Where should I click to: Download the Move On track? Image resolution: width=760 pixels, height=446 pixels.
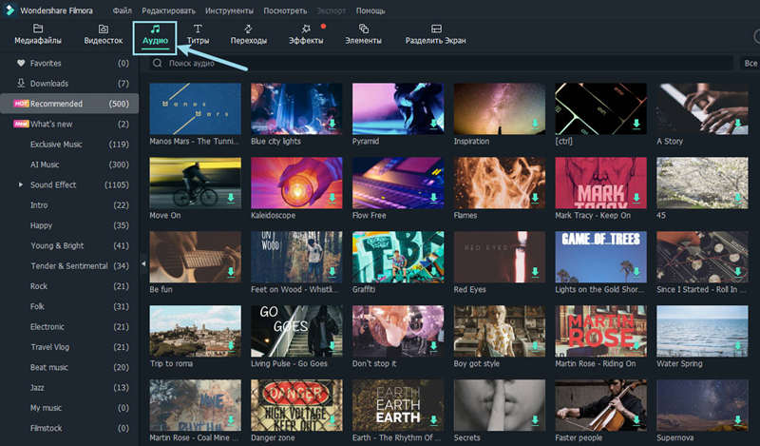231,198
